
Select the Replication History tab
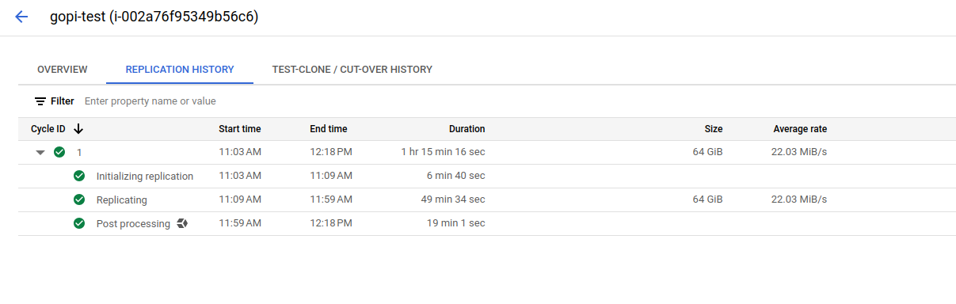[x=180, y=70]
